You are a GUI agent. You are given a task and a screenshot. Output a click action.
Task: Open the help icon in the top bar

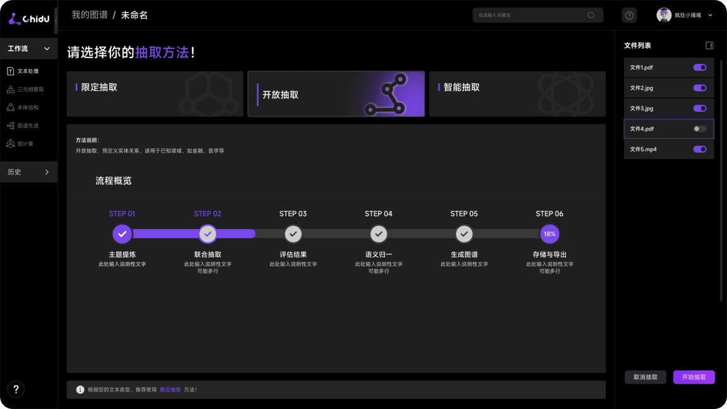coord(628,15)
